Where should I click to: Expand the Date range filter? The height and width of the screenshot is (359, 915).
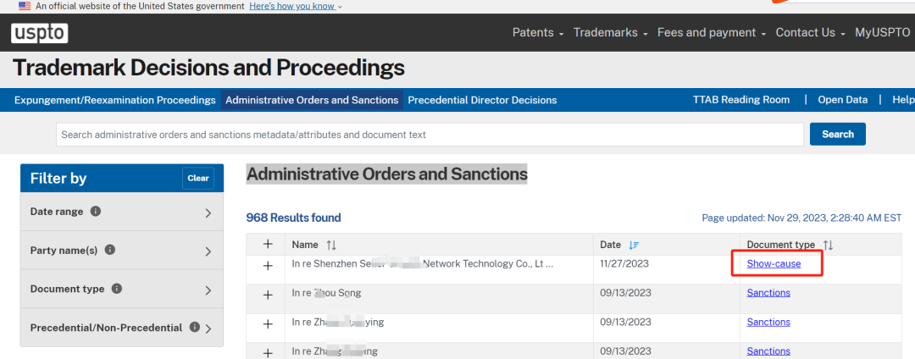[122, 212]
